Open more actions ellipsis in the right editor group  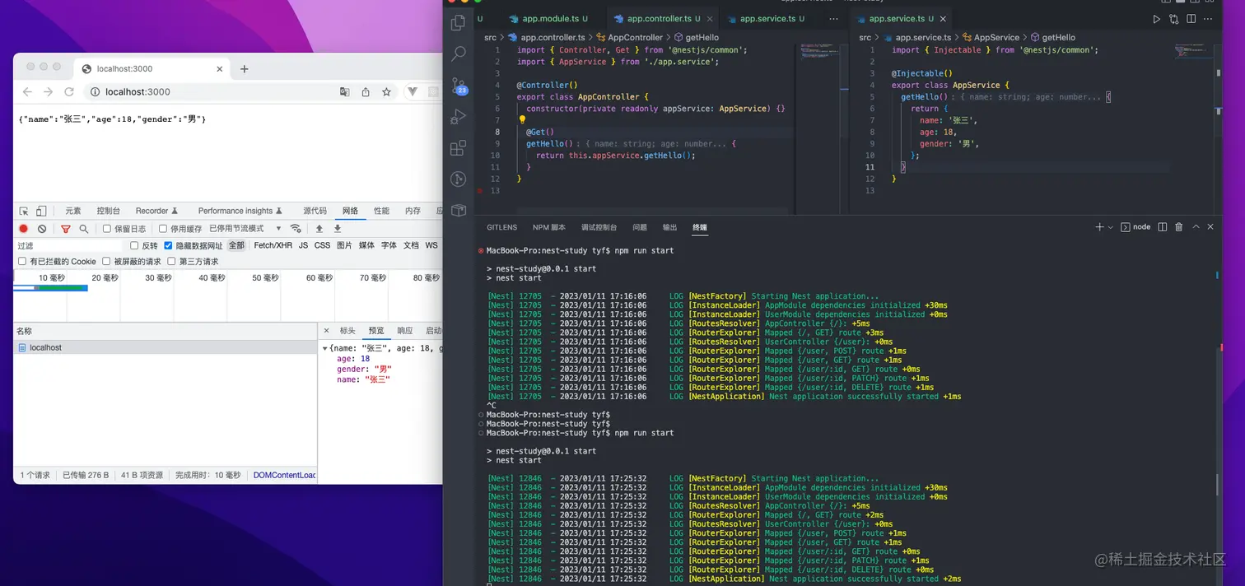(1208, 19)
